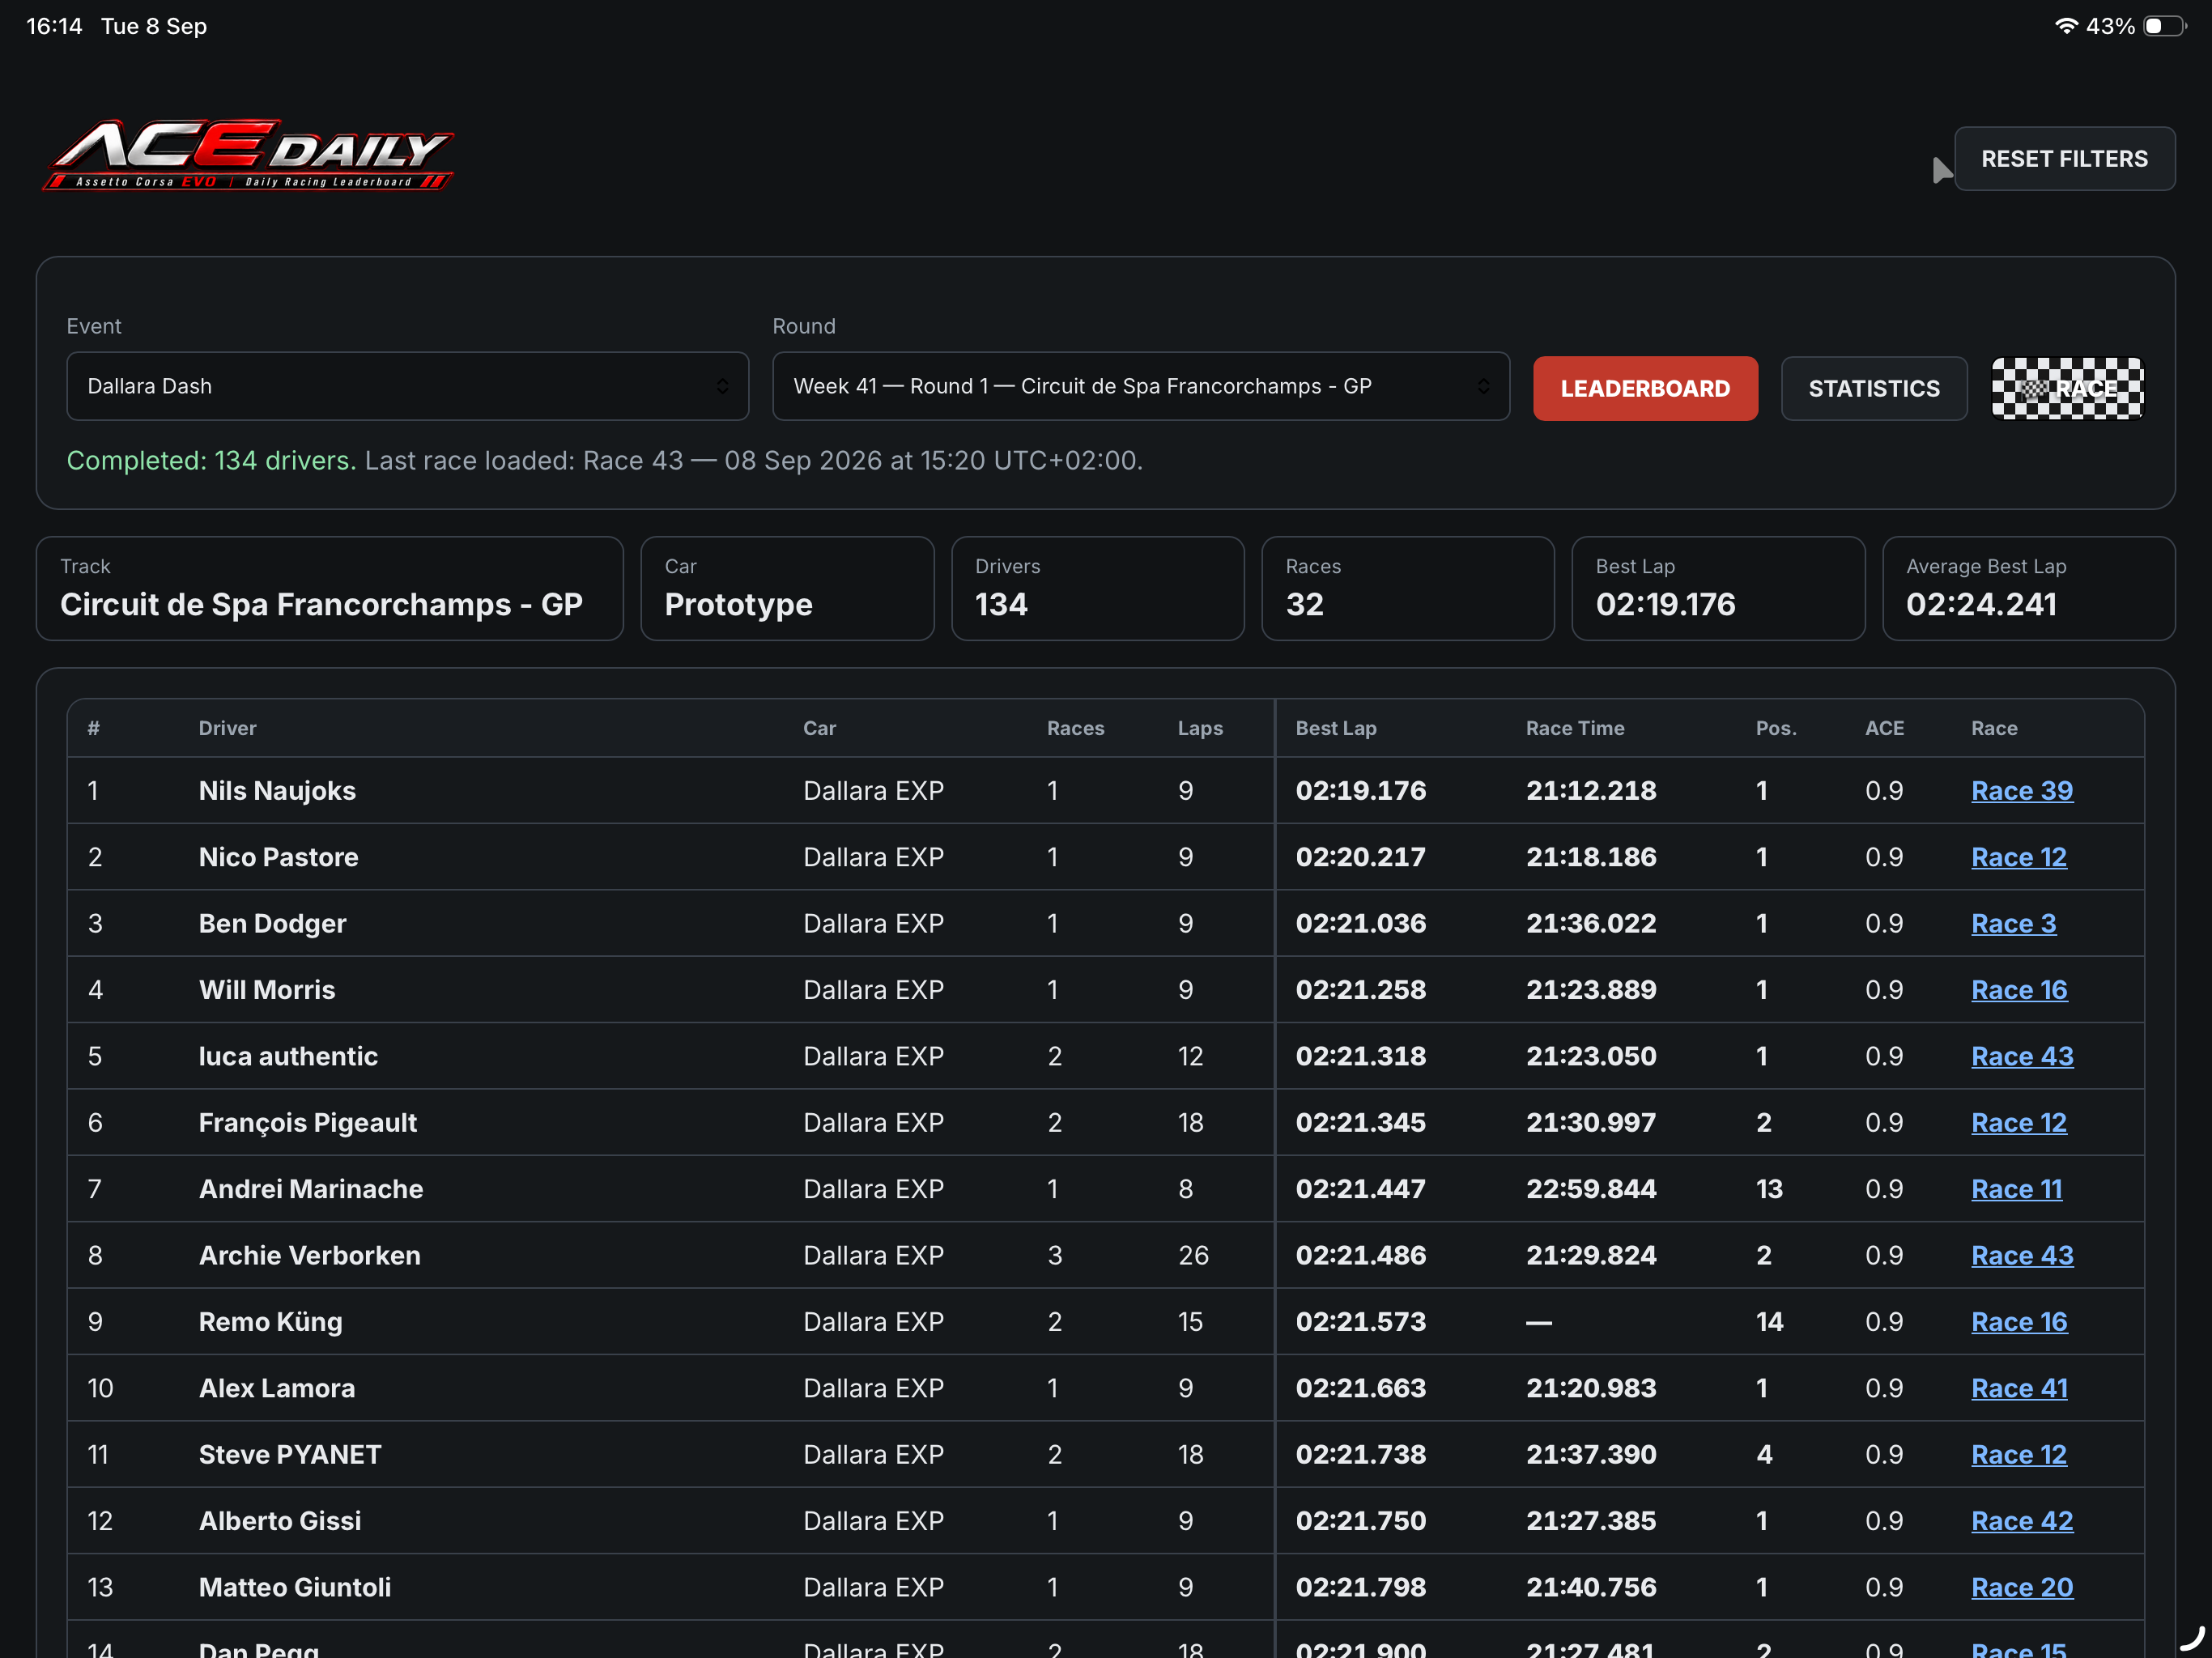Open Race 16 link for Will Morris
Screen dimensions: 2212x1658
pyautogui.click(x=2019, y=990)
